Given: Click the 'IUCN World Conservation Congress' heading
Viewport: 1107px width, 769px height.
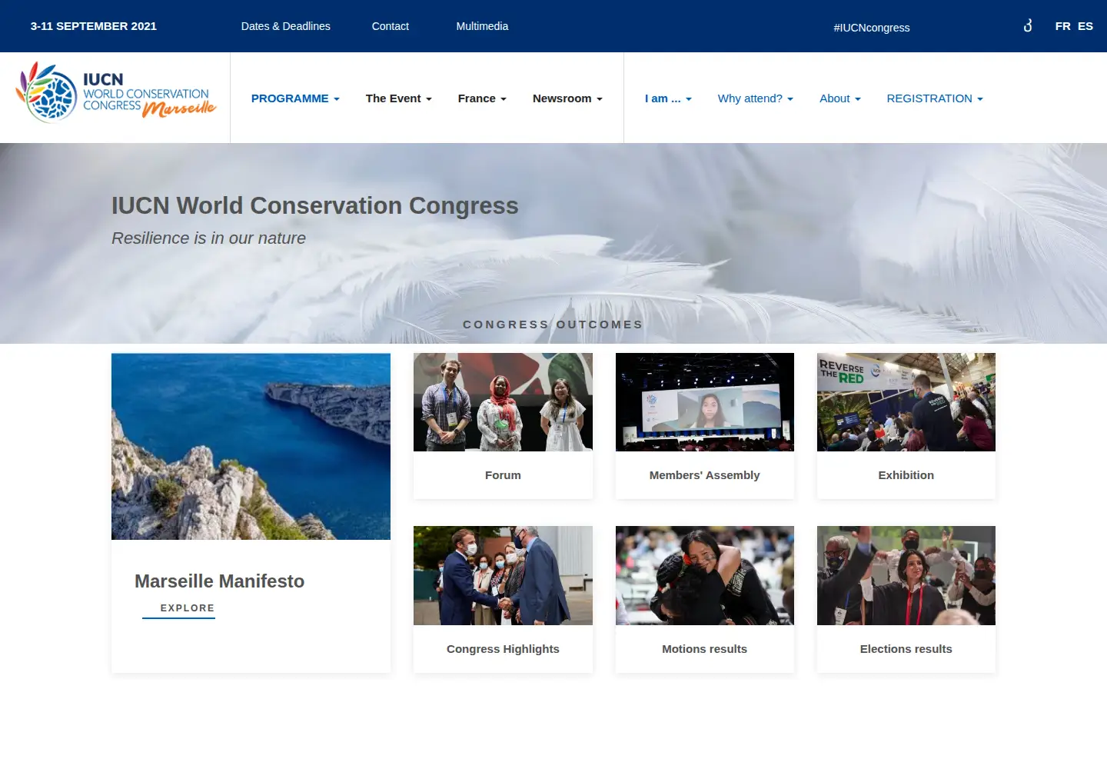Looking at the screenshot, I should coord(315,206).
